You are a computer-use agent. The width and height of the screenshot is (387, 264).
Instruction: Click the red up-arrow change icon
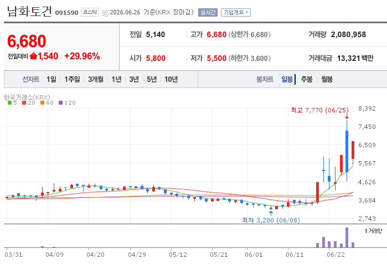coord(33,56)
